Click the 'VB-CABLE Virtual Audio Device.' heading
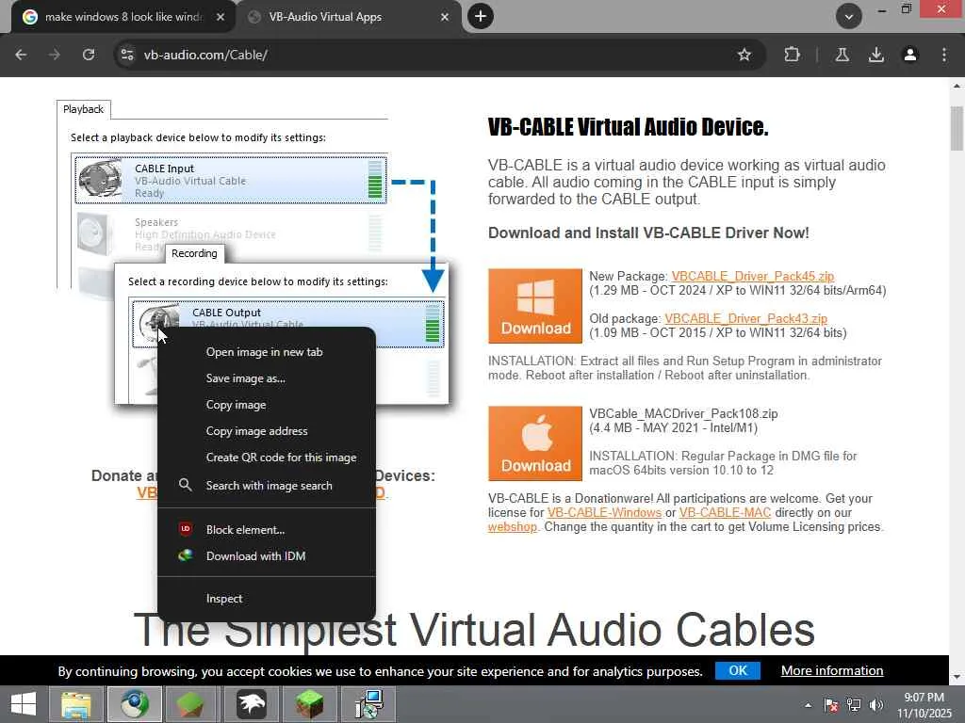The image size is (965, 723). [x=628, y=127]
